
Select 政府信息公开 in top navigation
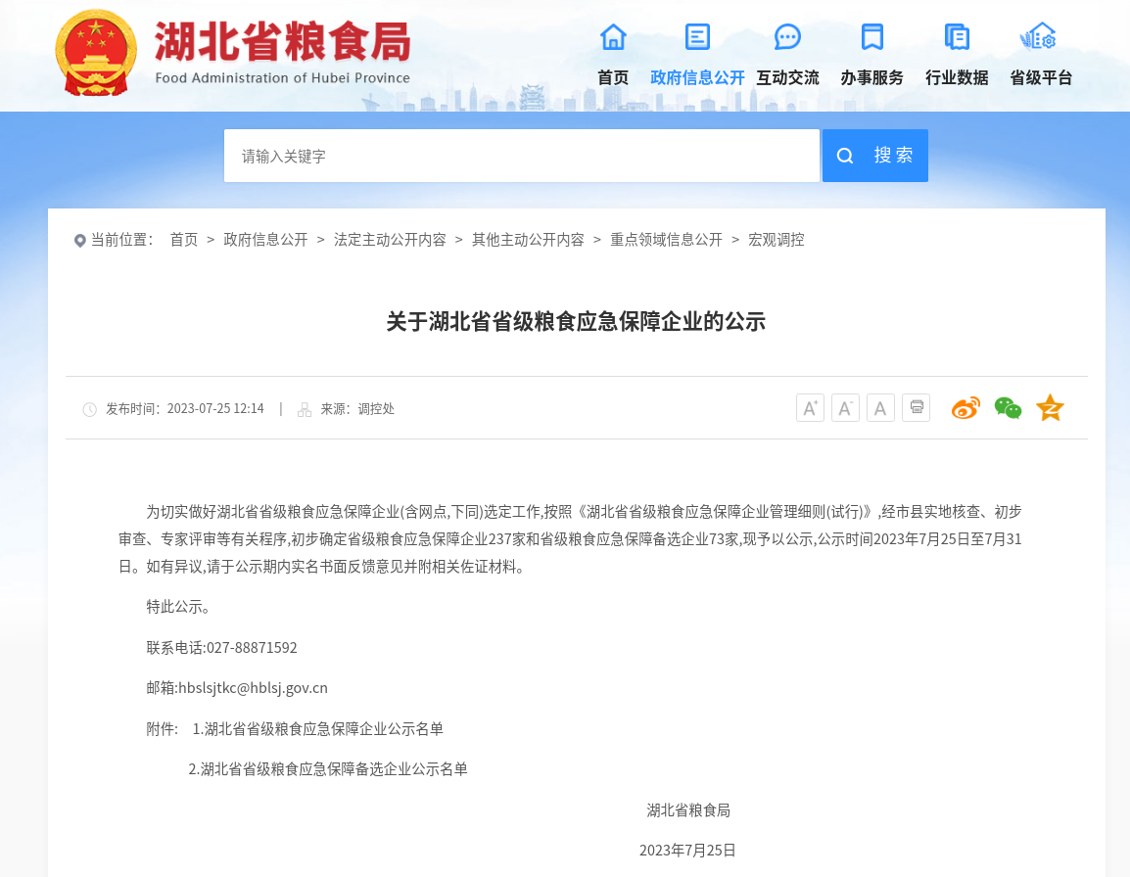(697, 78)
